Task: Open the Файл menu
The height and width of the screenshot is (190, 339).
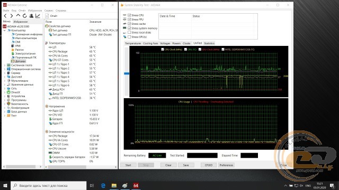Action: 6,11
